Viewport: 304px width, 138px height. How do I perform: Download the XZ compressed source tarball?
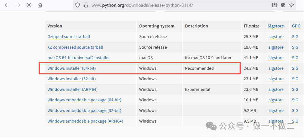tap(75, 47)
